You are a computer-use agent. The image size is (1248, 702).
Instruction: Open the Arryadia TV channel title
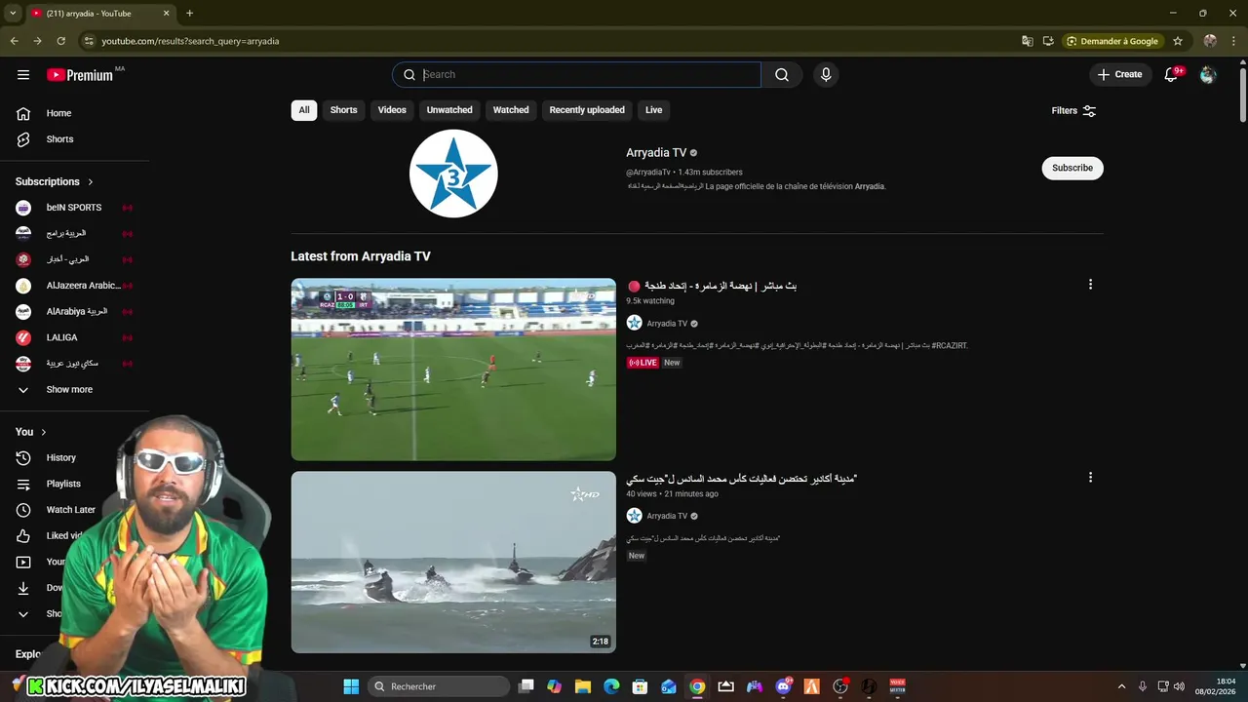click(x=656, y=153)
